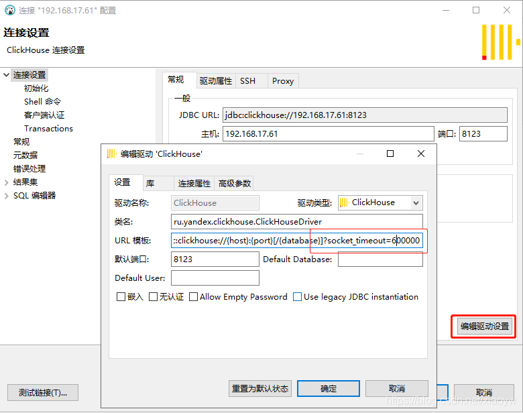523x413 pixels.
Task: Enable Use legacy JDBC instantiation checkbox
Action: [297, 296]
